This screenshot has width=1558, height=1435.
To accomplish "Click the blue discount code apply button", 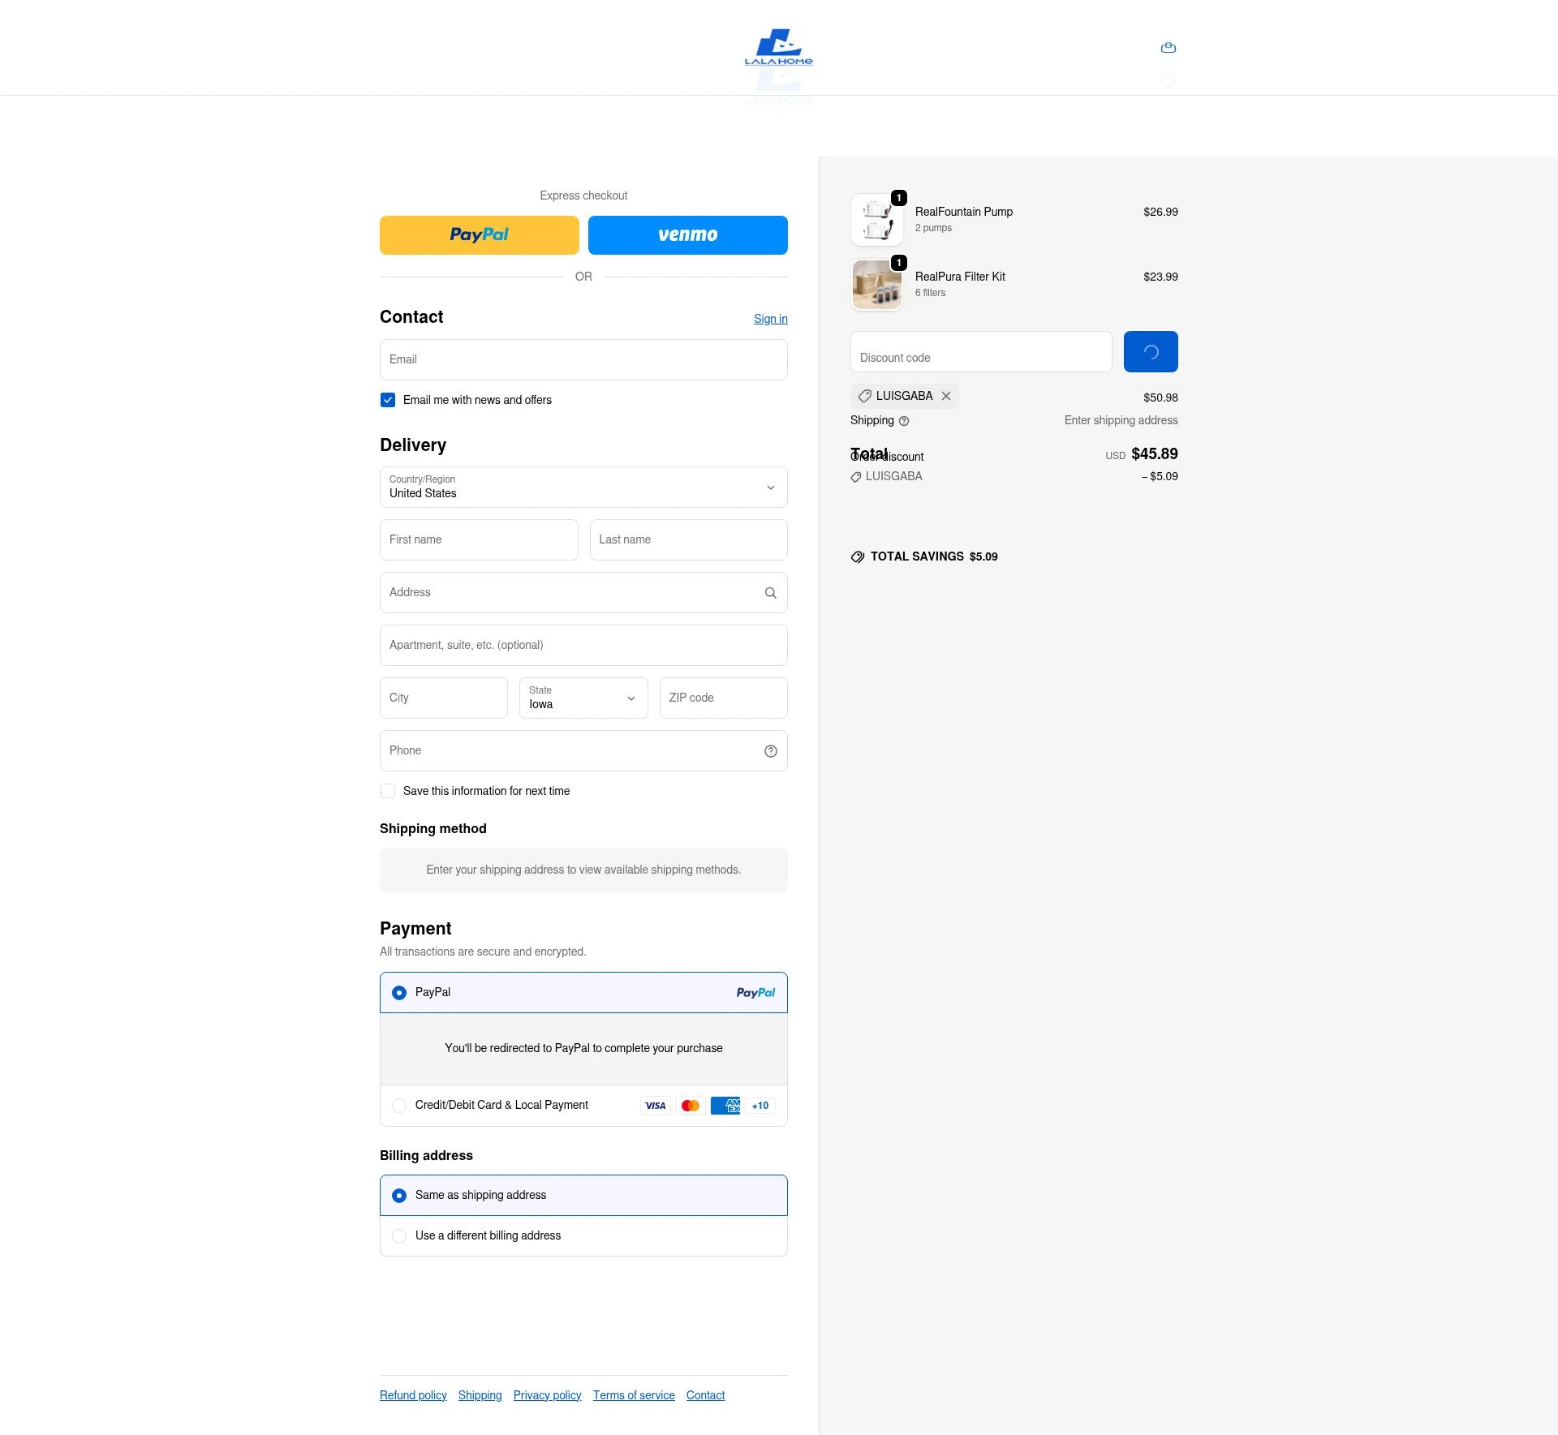I will point(1150,351).
